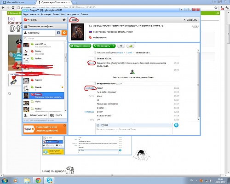This screenshot has height=184, width=230.
Task: Click the chat history vertical scrollbar
Action: click(x=198, y=85)
